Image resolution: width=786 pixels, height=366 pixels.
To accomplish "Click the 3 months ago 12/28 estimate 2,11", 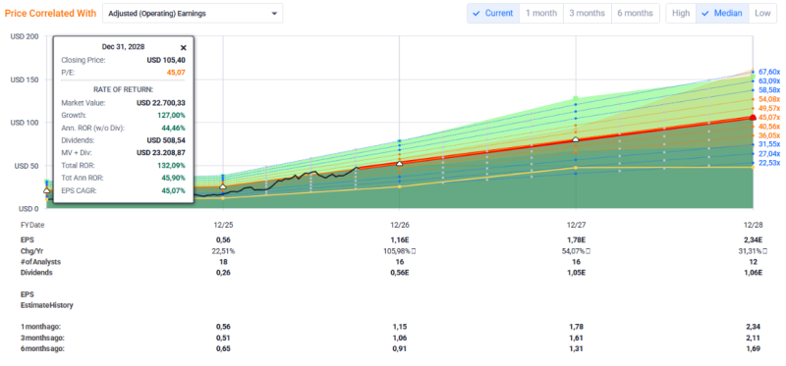I will coord(753,338).
